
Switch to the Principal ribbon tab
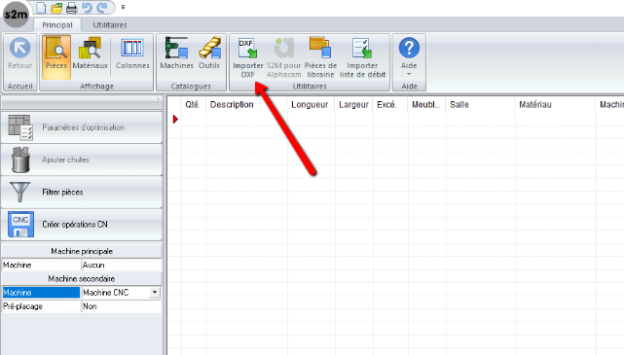pyautogui.click(x=57, y=25)
